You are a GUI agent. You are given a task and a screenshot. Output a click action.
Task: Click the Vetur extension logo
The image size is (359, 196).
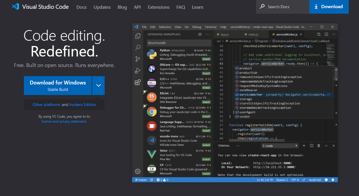coord(152,155)
